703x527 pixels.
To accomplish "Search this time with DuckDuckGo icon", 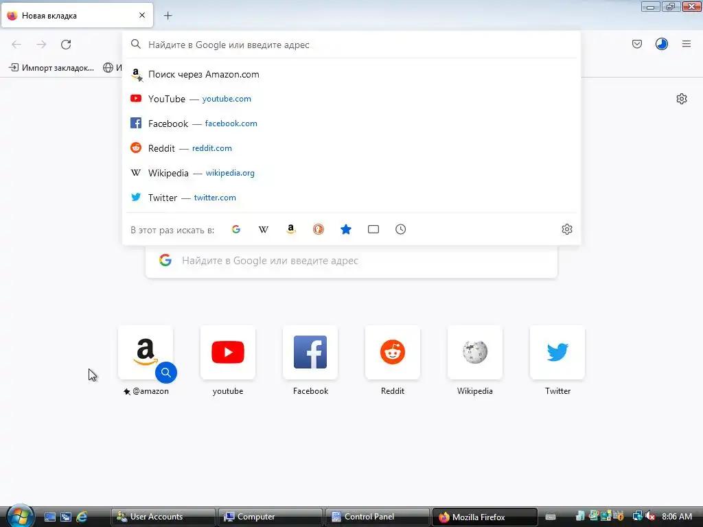I will [x=319, y=229].
